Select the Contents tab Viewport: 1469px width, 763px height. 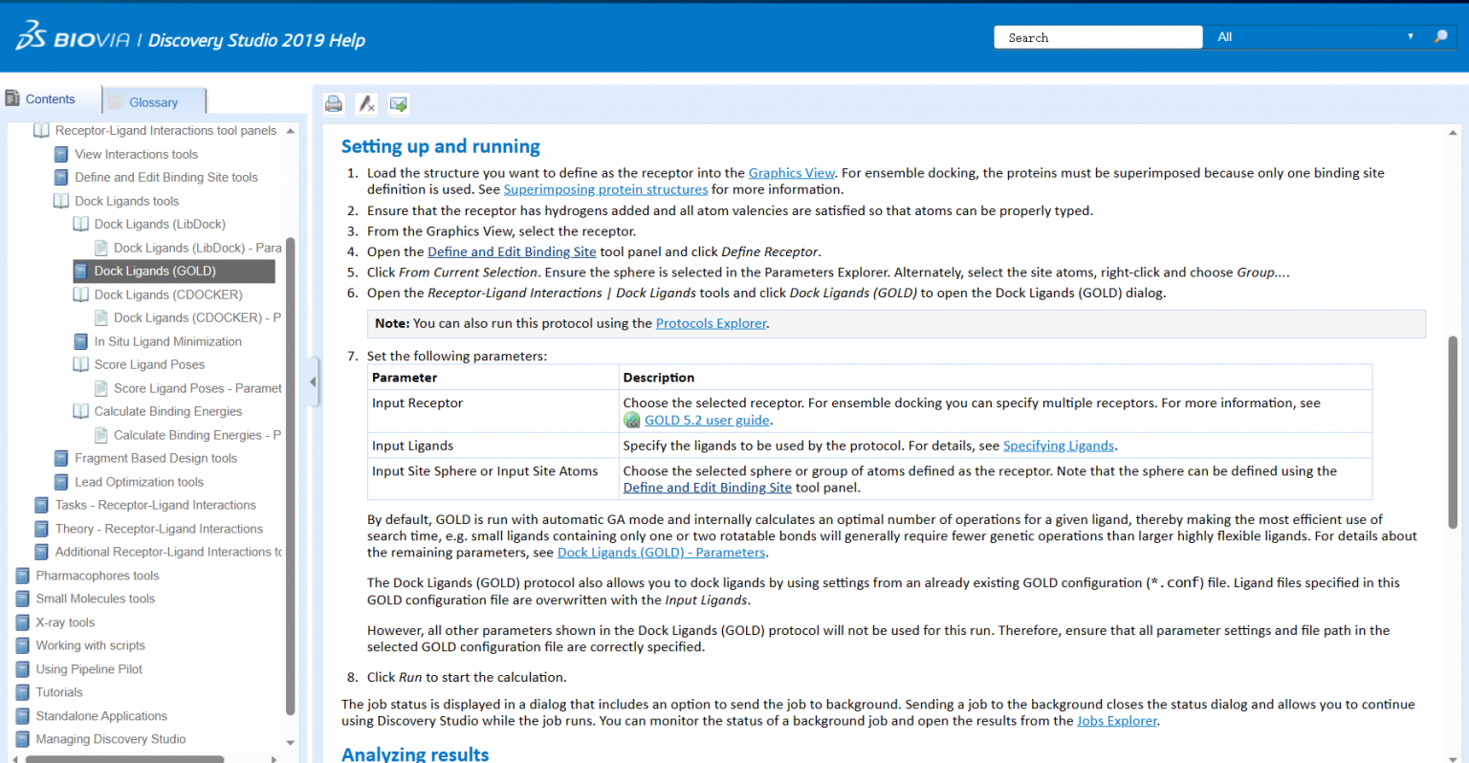click(x=50, y=99)
